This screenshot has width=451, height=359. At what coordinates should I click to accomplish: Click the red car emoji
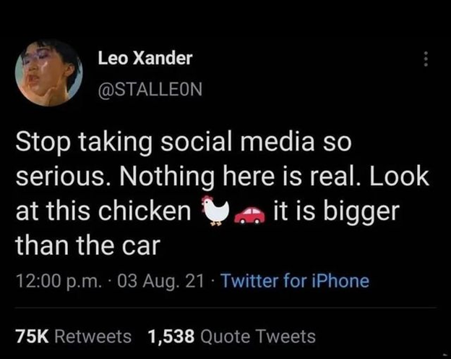pos(249,215)
